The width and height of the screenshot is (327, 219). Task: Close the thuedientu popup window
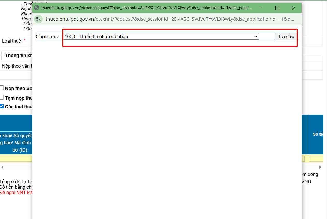(x=293, y=8)
